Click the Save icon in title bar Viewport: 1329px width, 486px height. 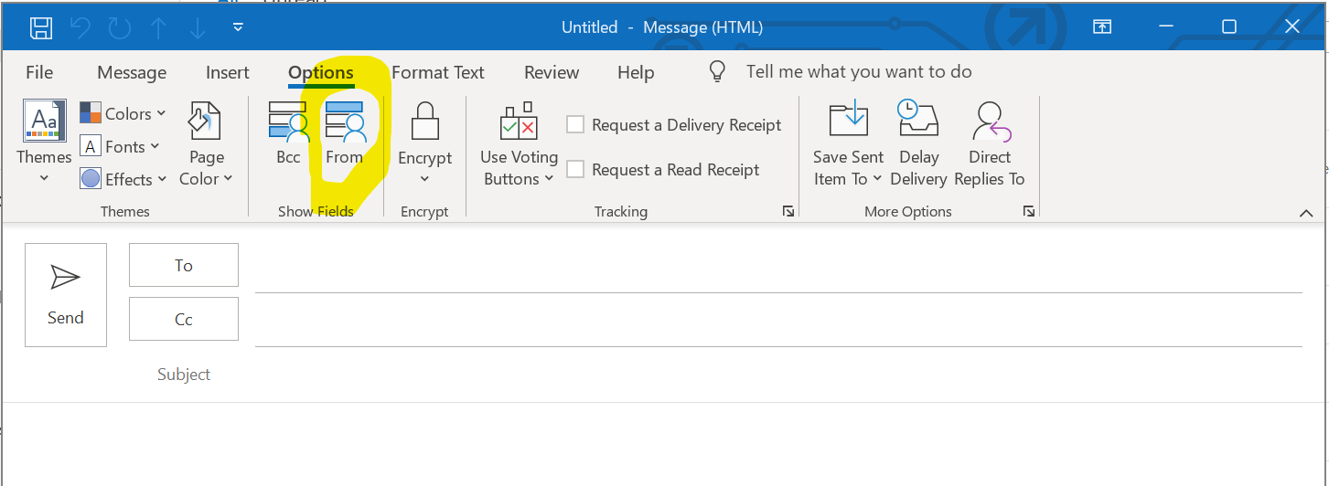40,27
